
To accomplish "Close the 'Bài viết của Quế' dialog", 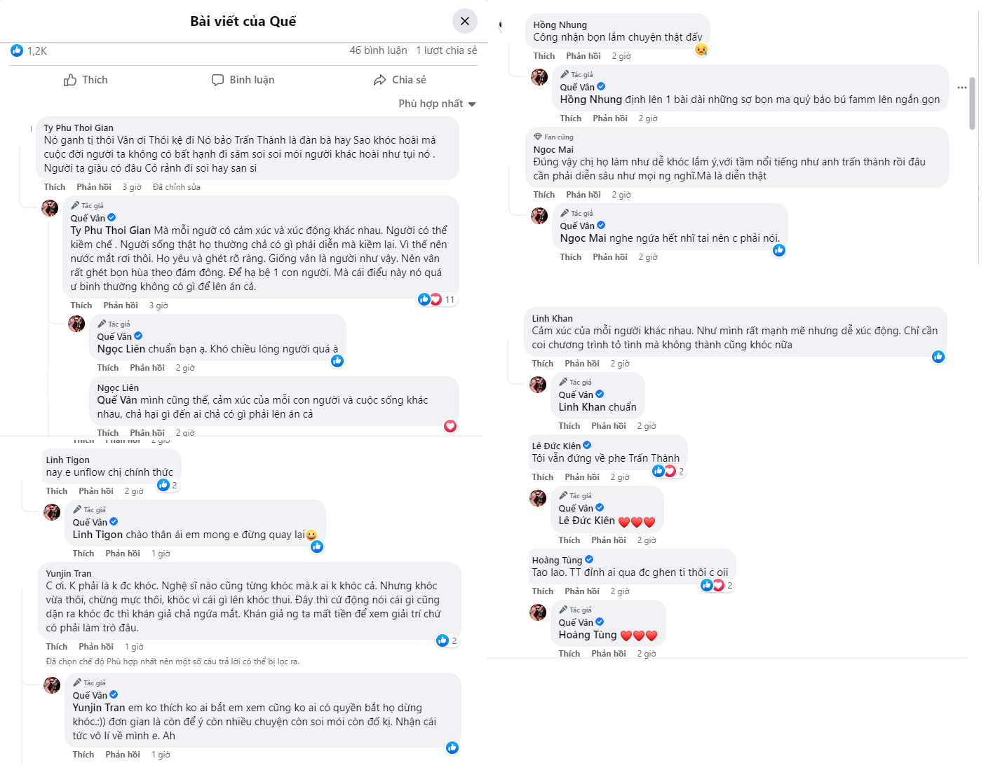I will point(464,21).
